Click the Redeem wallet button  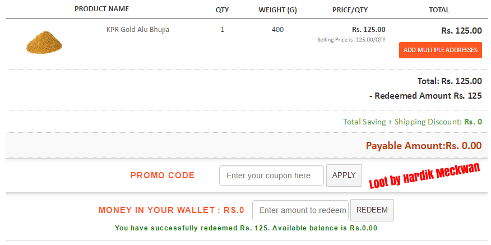(372, 210)
